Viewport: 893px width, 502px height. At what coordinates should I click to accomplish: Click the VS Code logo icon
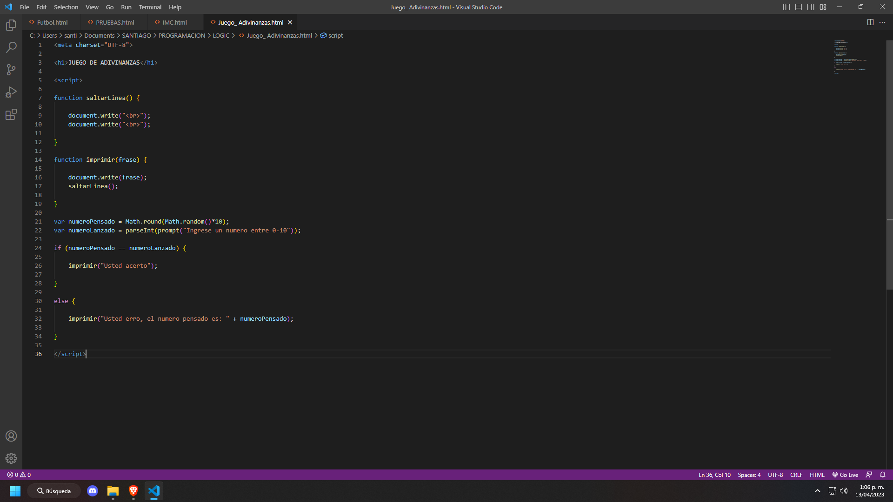pos(8,7)
